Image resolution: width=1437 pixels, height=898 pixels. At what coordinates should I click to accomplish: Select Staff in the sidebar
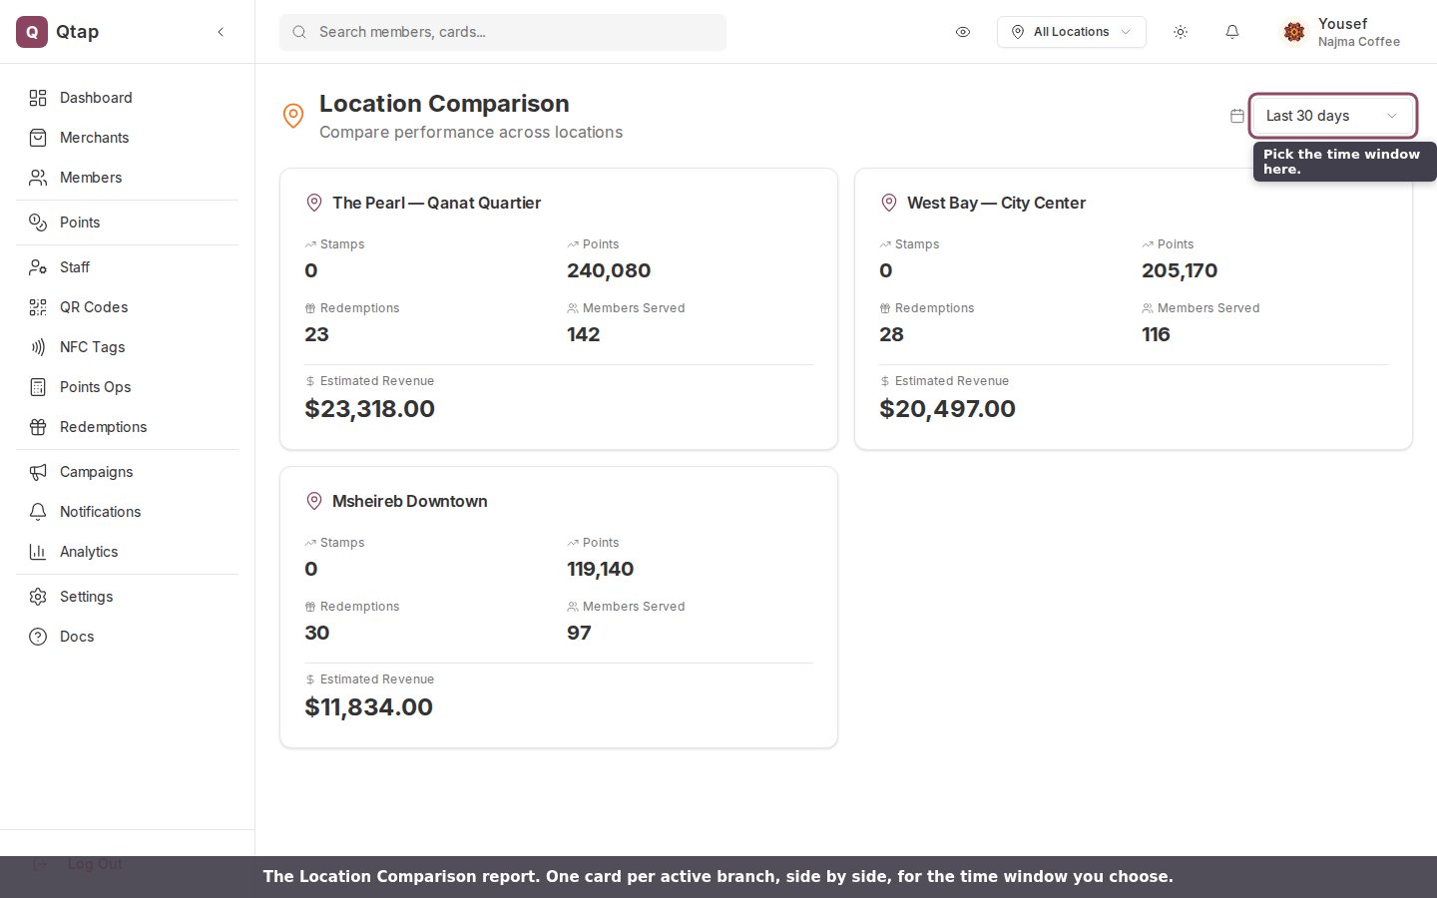127,267
